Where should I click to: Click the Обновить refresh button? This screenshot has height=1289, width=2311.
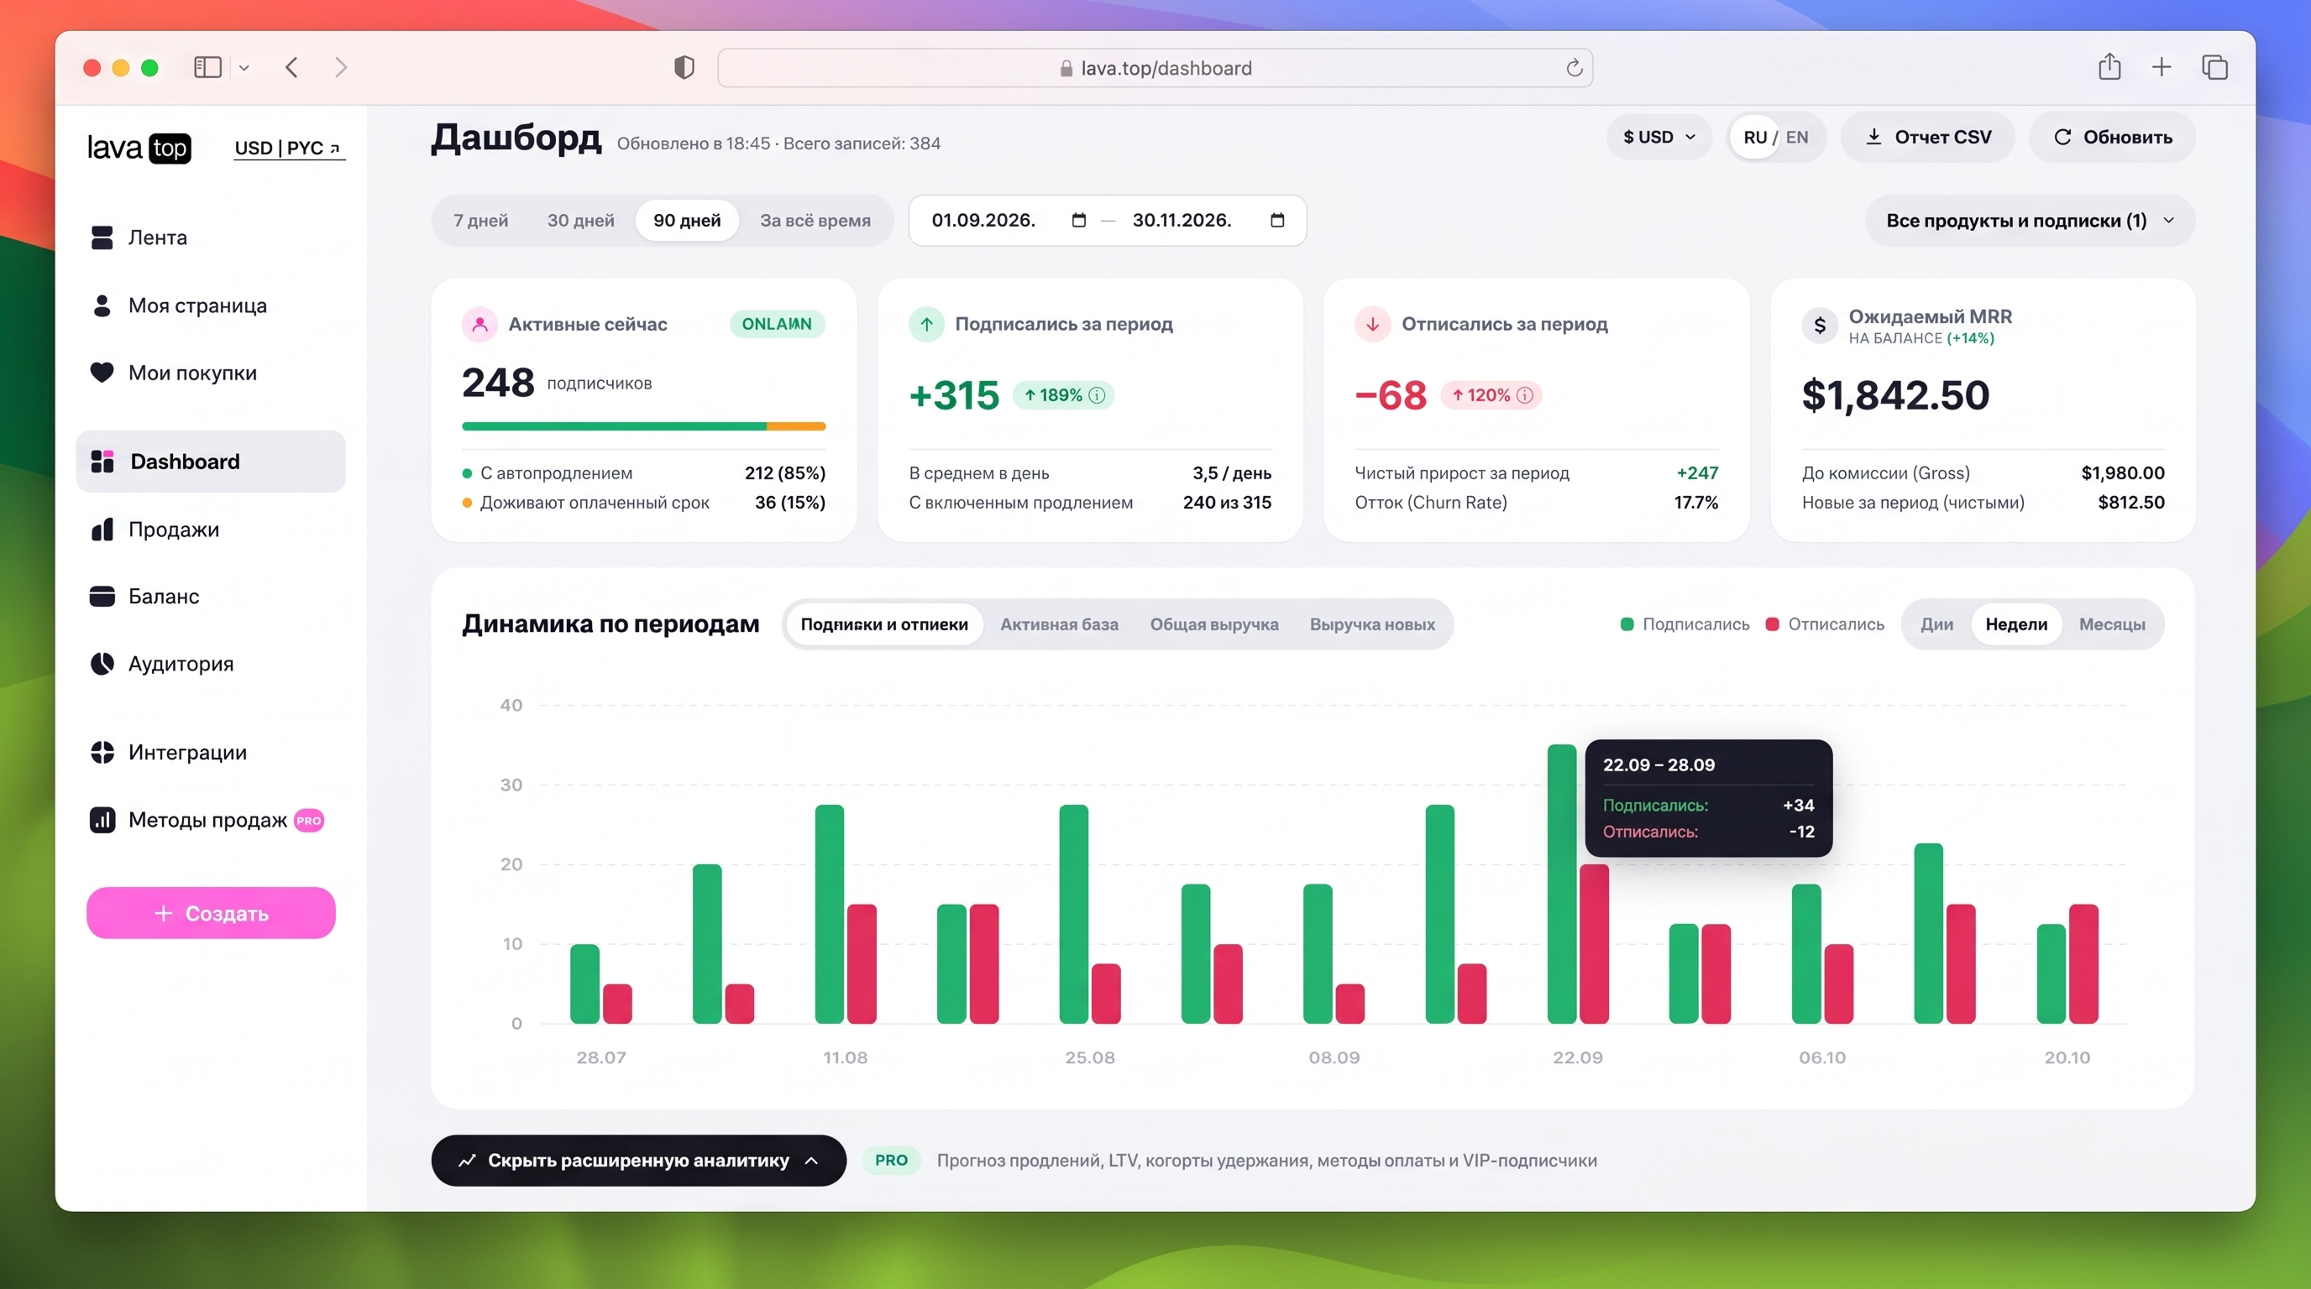pos(2112,137)
